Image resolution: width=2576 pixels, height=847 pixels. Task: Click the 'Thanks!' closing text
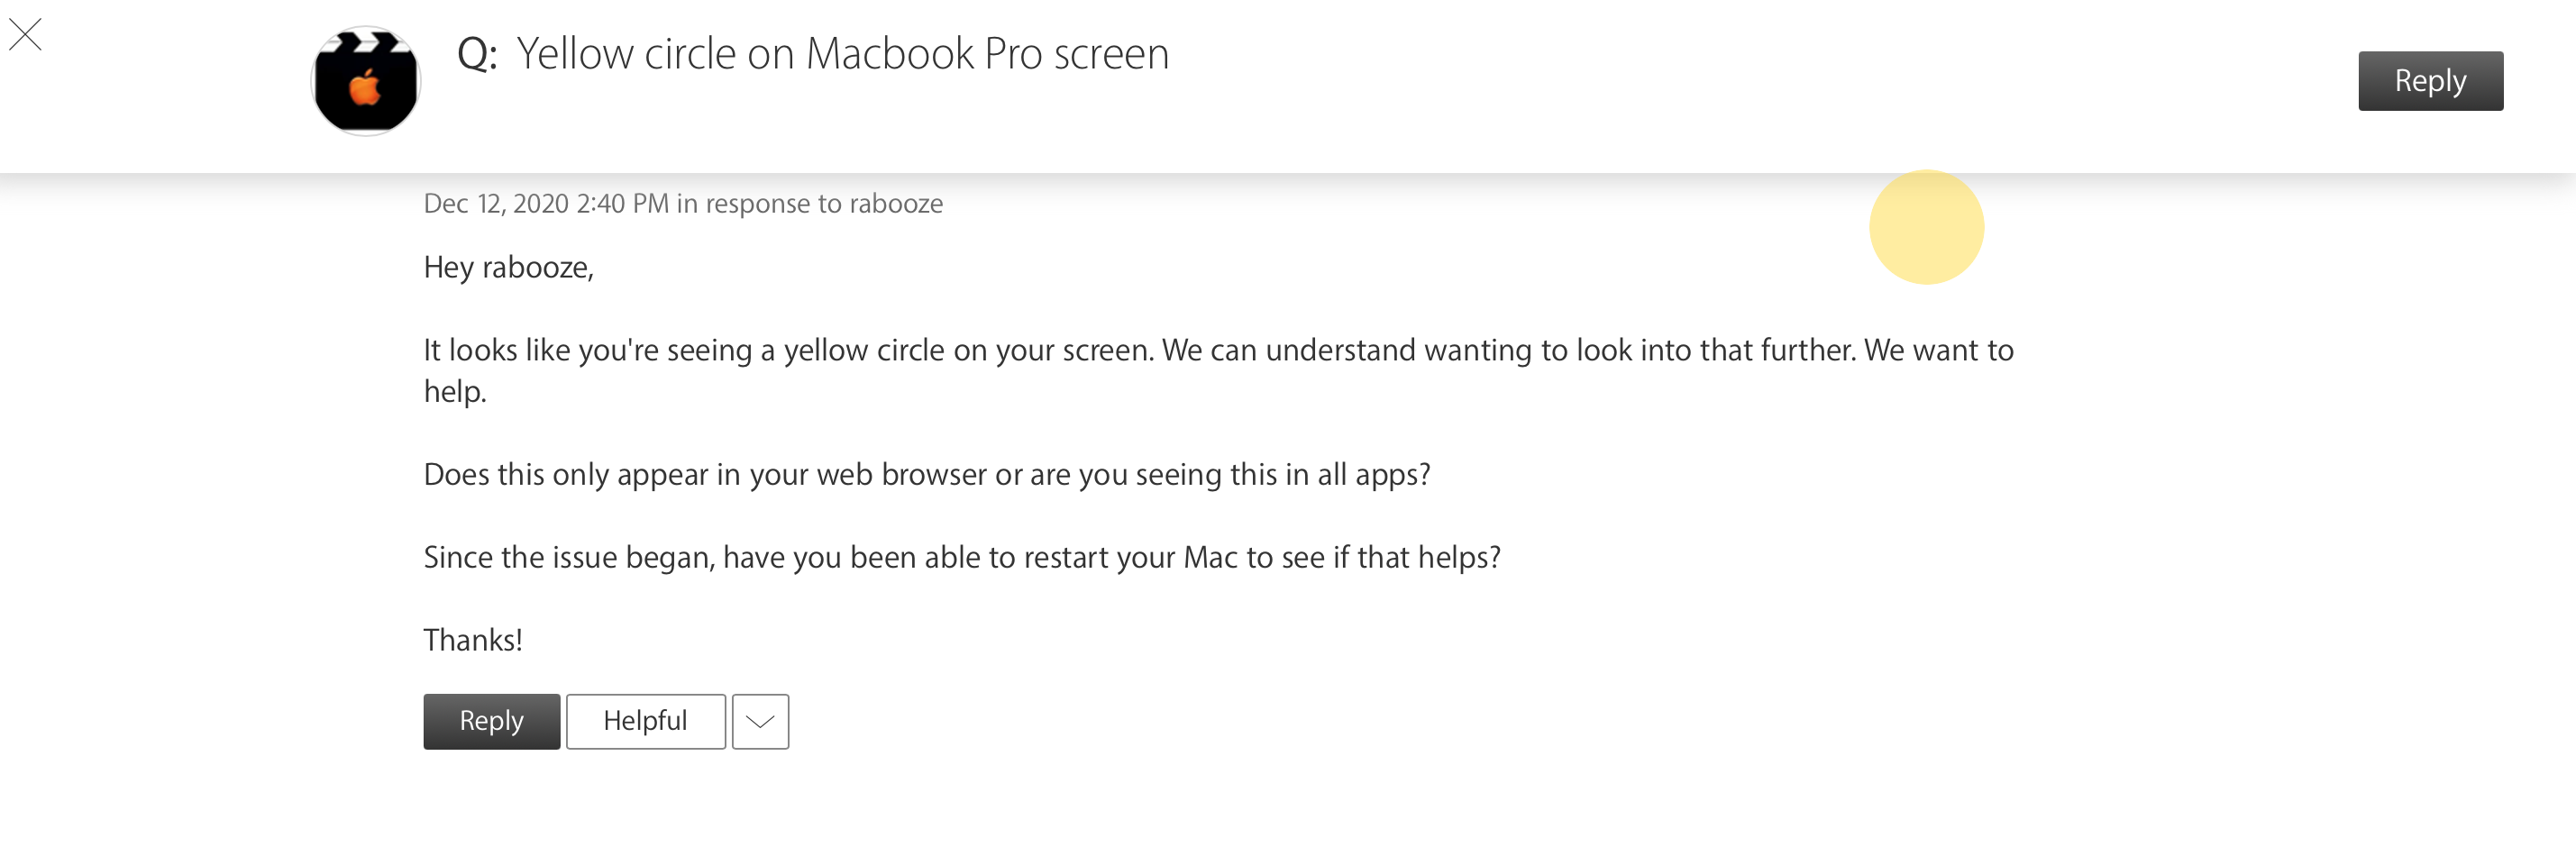[x=472, y=641]
